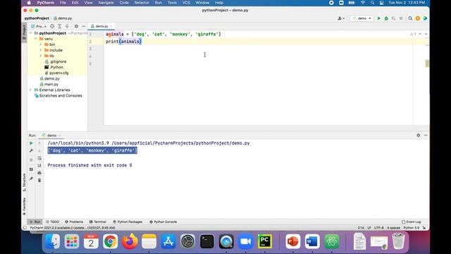Open the Problems tool window tab
The height and width of the screenshot is (254, 451).
coord(74,222)
